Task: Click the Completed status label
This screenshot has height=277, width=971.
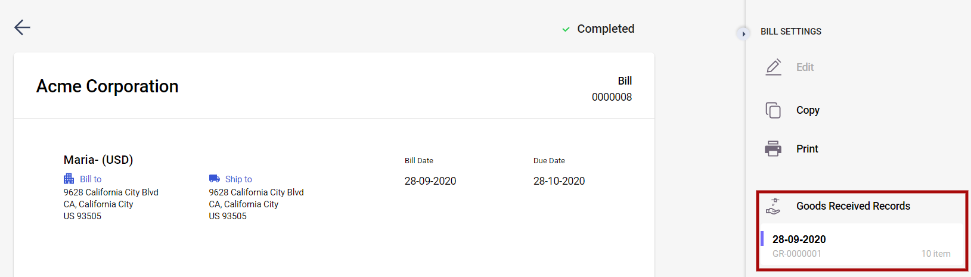Action: tap(606, 29)
